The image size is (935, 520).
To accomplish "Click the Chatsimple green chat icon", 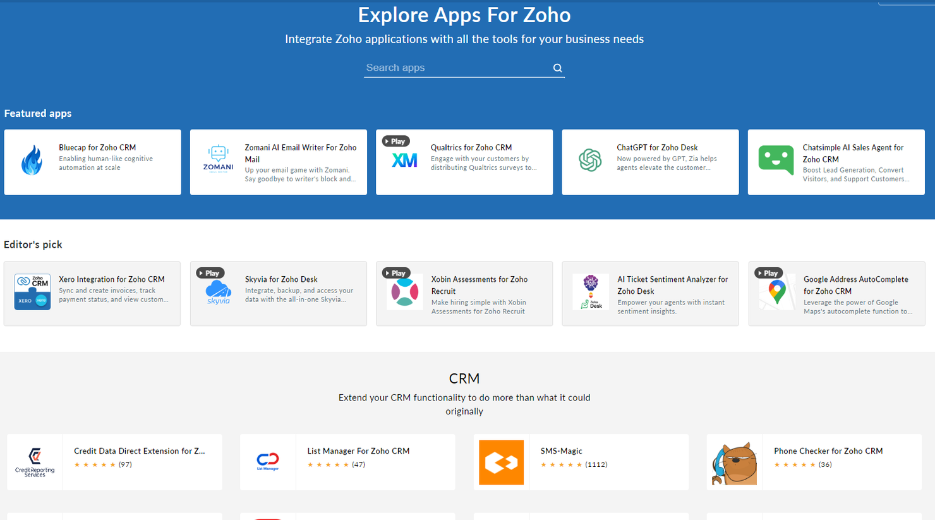I will pos(776,160).
